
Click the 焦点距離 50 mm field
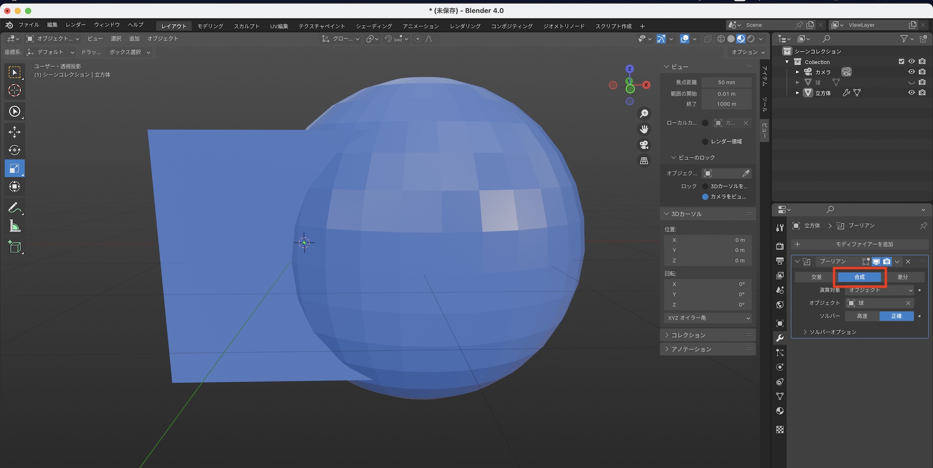pyautogui.click(x=726, y=83)
